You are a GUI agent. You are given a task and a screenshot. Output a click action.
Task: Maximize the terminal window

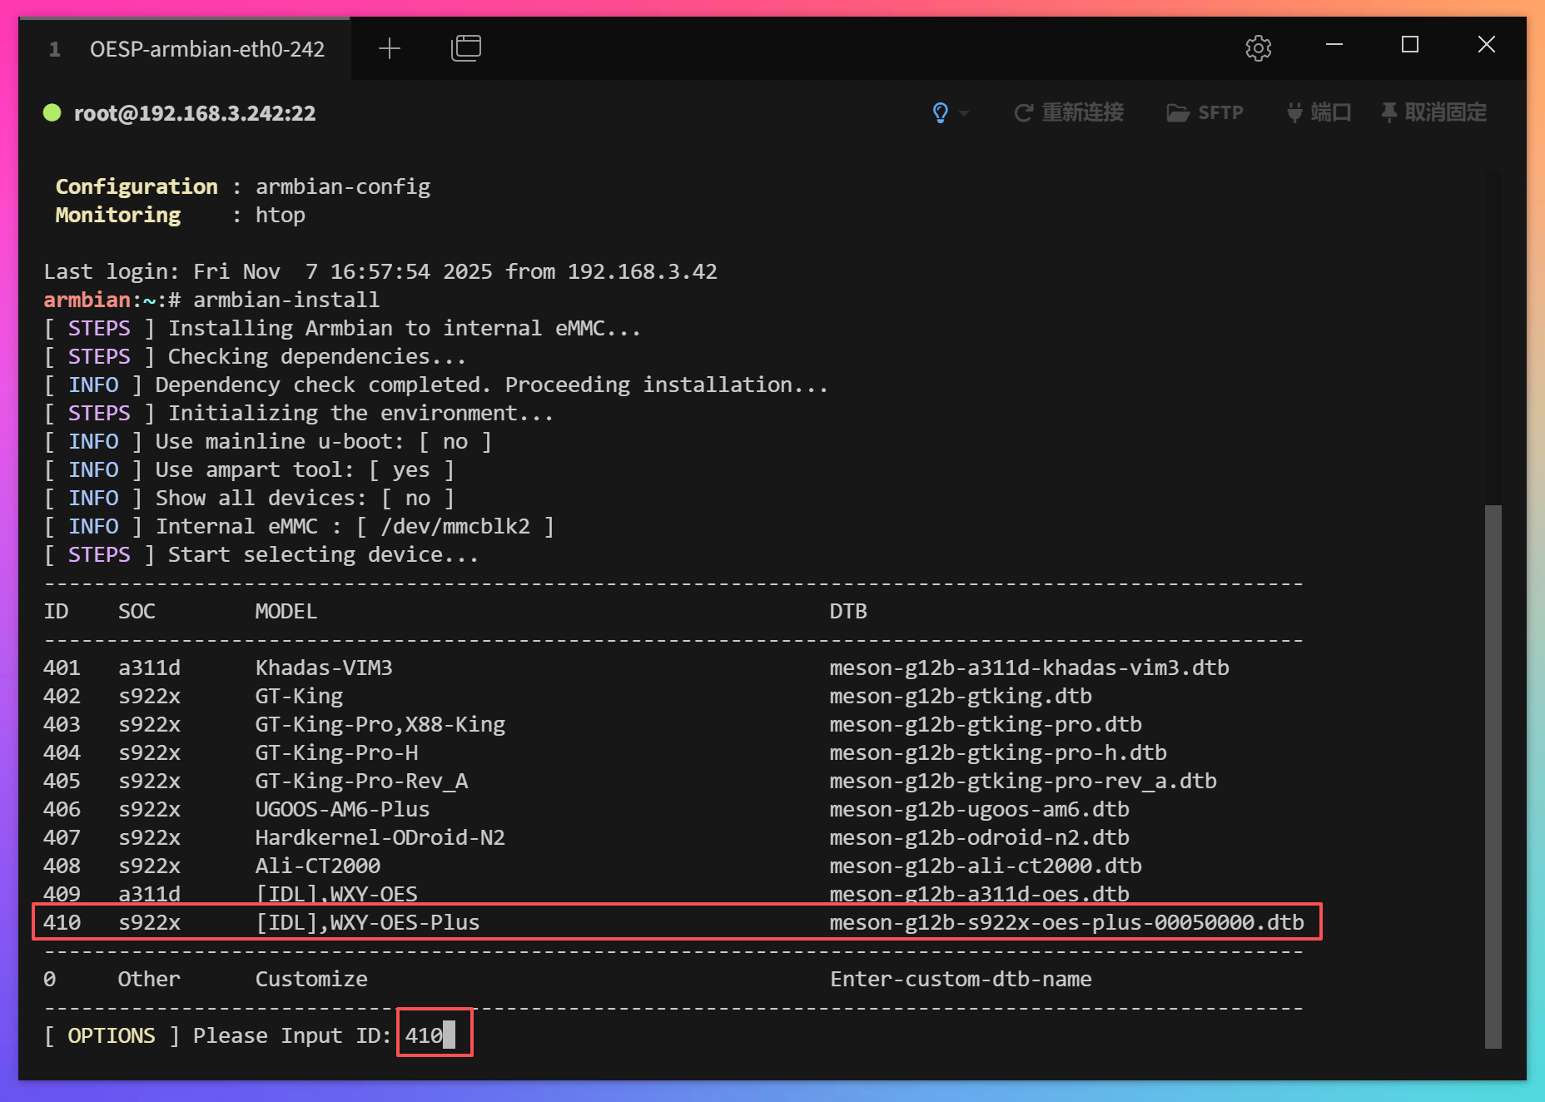point(1410,45)
